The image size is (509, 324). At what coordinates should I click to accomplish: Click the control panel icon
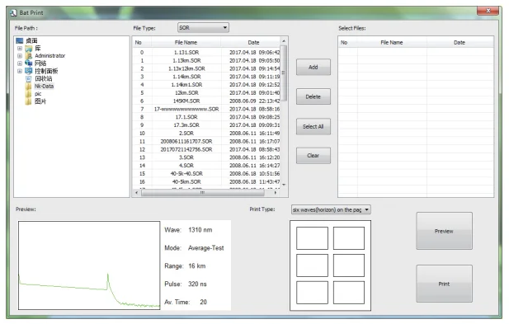(29, 71)
